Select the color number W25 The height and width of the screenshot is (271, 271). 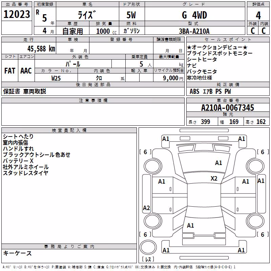click(56, 78)
